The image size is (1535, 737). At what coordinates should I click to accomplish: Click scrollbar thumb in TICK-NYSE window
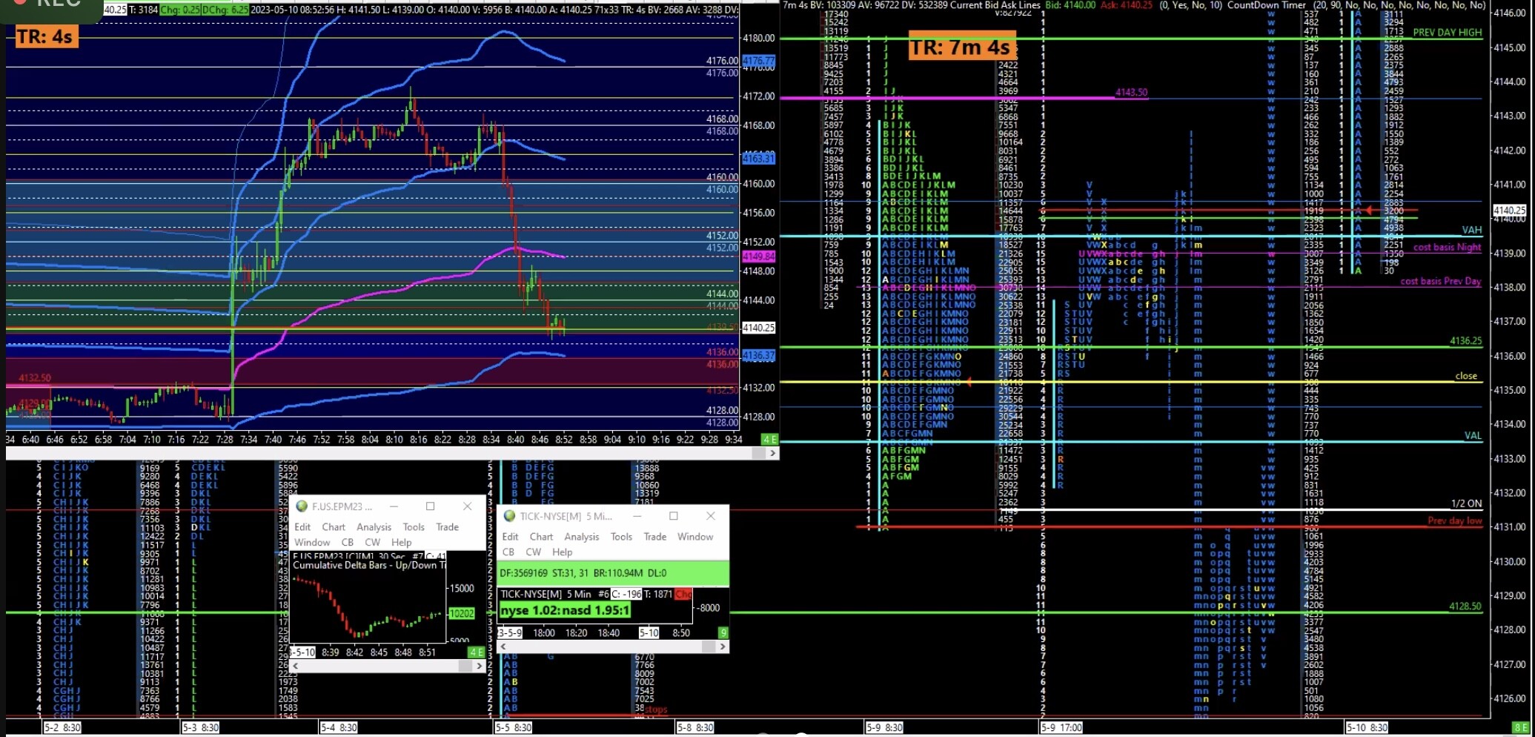[x=709, y=647]
